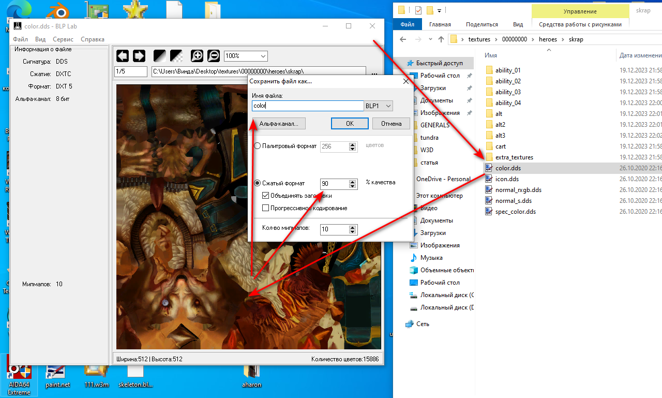The height and width of the screenshot is (398, 662).
Task: Open OneDrive - Personal in navigation pane
Action: point(443,179)
